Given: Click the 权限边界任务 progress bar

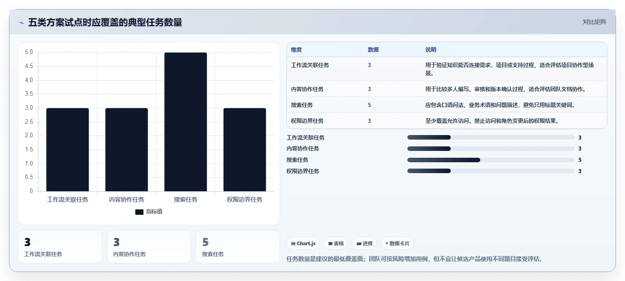Looking at the screenshot, I should point(491,171).
